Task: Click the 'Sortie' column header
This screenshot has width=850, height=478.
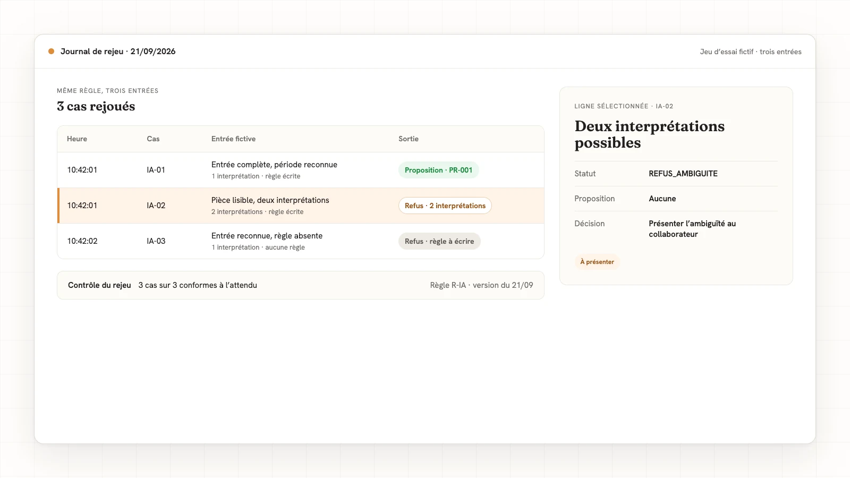Action: coord(409,139)
